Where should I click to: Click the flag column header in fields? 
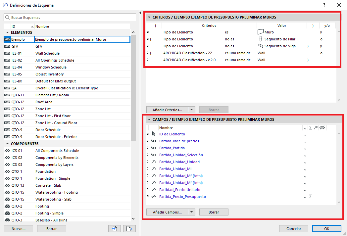(x=316, y=128)
